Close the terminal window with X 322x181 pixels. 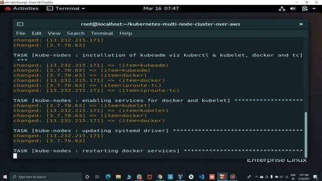[301, 24]
